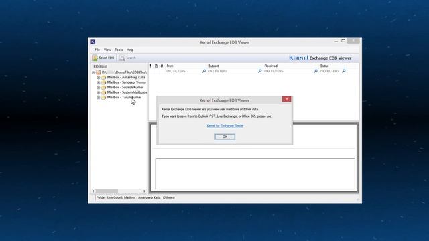This screenshot has height=241, width=429.
Task: Click the Search toolbar button
Action: pyautogui.click(x=128, y=58)
